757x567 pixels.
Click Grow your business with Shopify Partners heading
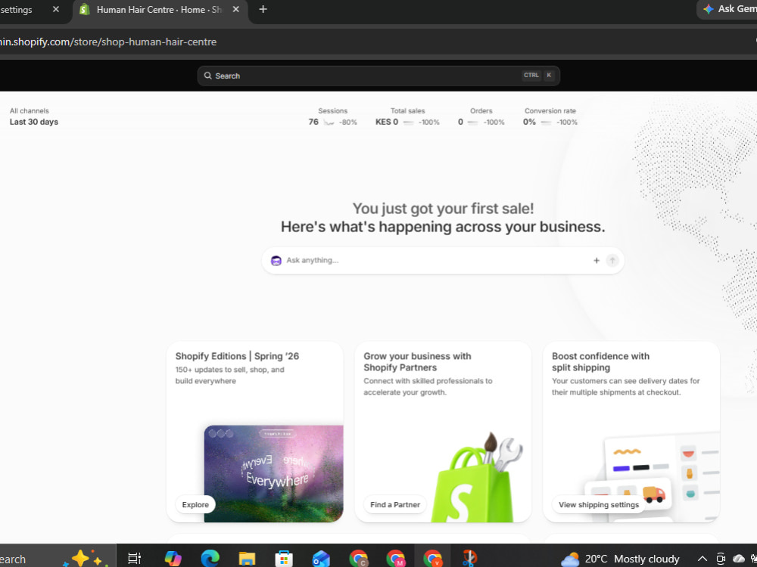417,361
